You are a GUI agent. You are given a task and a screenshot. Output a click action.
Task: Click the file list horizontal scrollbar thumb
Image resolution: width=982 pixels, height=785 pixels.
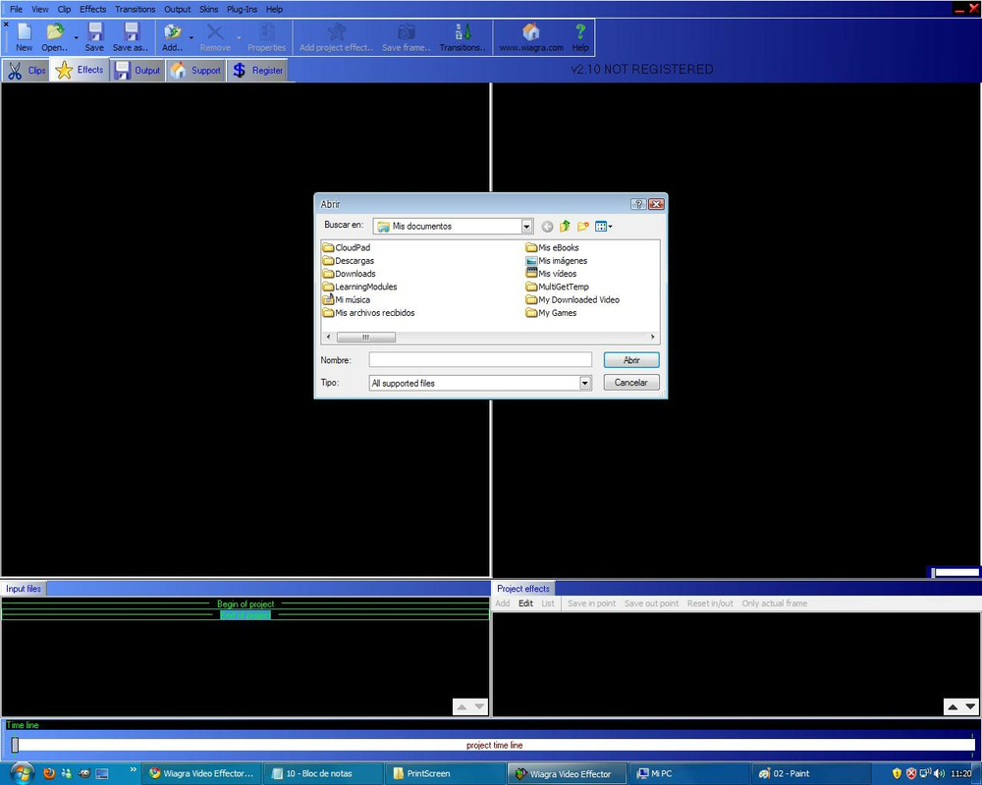(x=365, y=337)
